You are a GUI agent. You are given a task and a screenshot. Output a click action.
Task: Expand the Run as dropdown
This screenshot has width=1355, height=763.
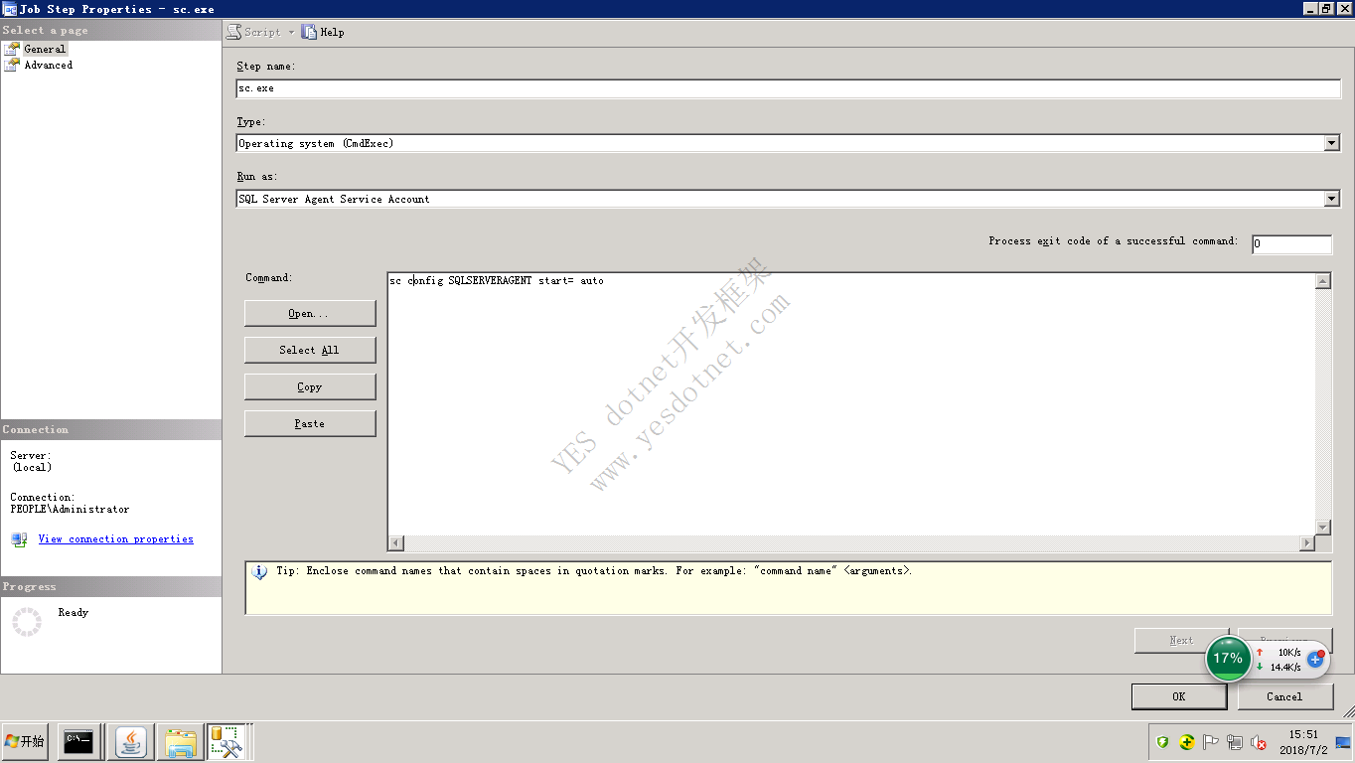(x=1331, y=199)
